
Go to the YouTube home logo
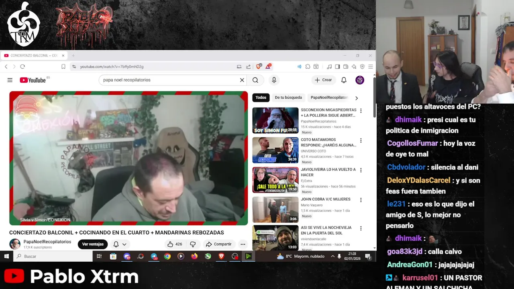33,80
